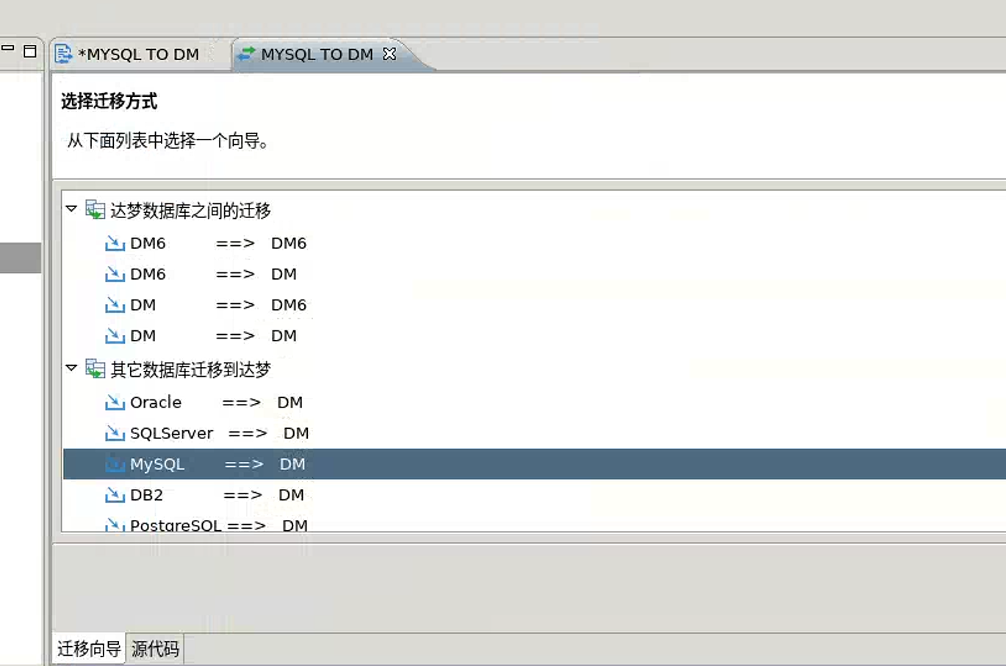This screenshot has height=666, width=1006.
Task: Click the MYSQL TO DM tab transfer icon
Action: click(246, 54)
